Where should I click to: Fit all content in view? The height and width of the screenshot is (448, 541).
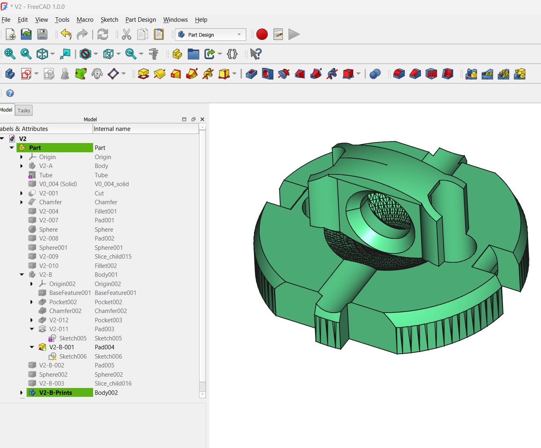[x=10, y=54]
